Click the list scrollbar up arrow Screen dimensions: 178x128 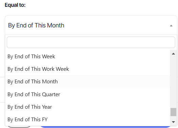pyautogui.click(x=173, y=54)
